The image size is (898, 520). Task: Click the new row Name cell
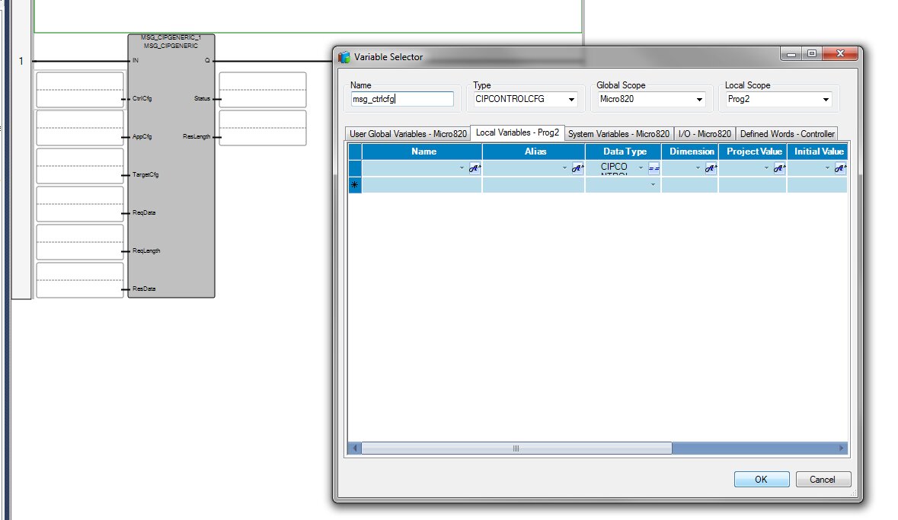point(422,185)
